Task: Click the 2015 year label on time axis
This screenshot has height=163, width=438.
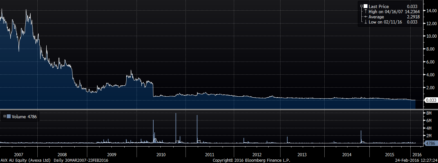Action: [x=390, y=155]
